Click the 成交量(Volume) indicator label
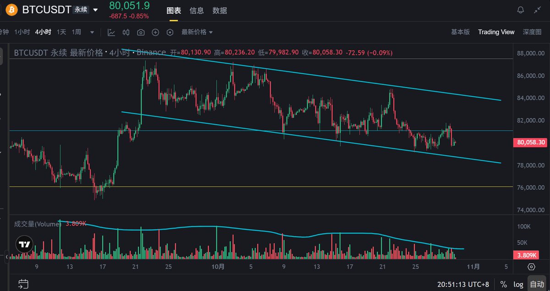 click(x=38, y=224)
